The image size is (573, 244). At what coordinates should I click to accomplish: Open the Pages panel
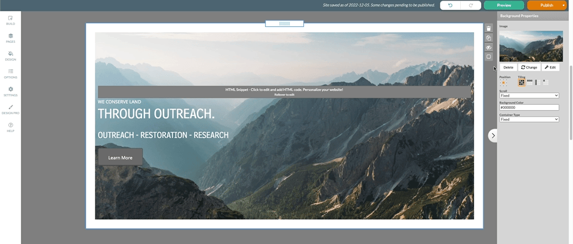pyautogui.click(x=10, y=37)
